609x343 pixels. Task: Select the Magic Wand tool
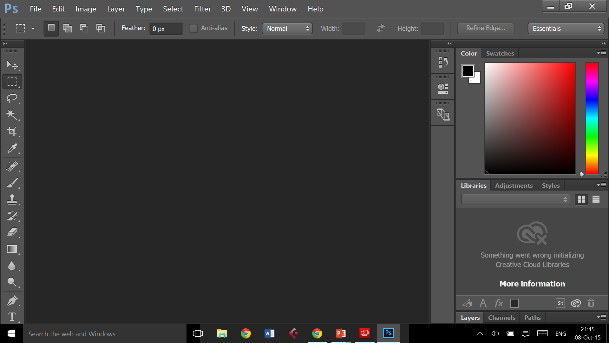click(12, 114)
